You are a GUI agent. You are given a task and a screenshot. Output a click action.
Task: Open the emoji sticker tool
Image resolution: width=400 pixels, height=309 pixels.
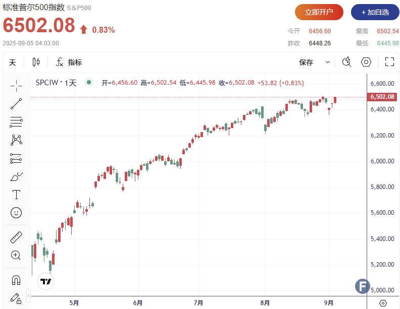16,213
